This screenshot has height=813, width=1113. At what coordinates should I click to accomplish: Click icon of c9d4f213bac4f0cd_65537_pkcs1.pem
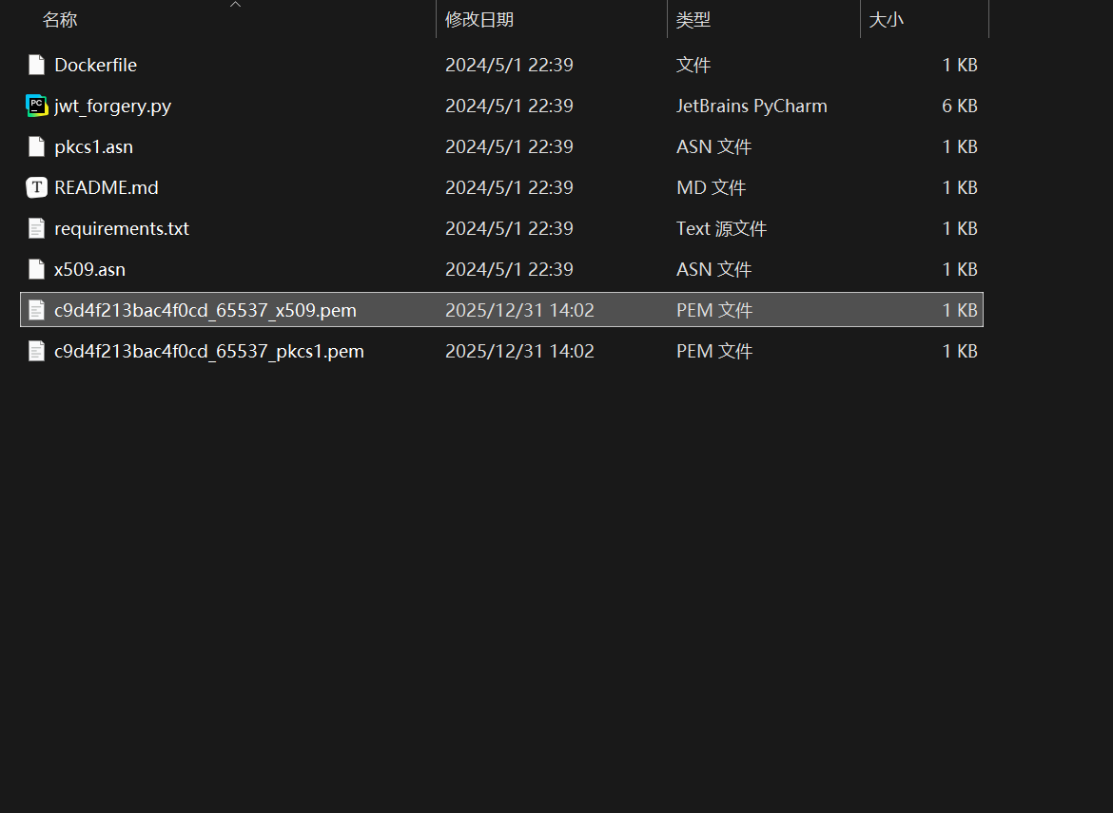tap(36, 351)
